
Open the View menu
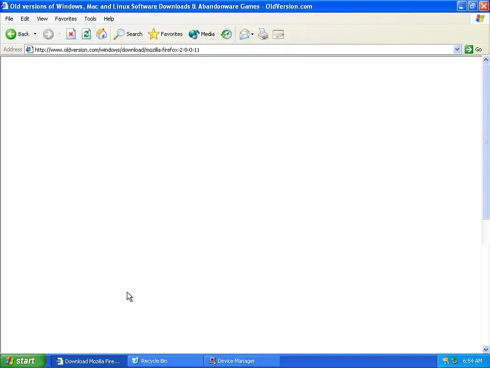click(42, 19)
